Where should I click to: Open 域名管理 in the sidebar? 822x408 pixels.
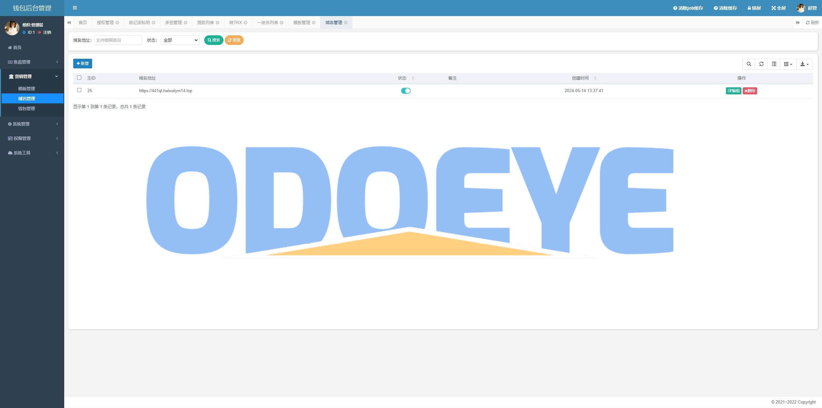click(x=32, y=99)
